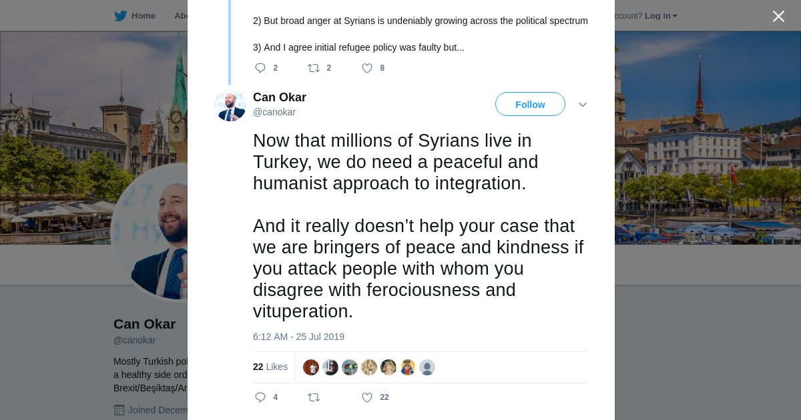Follow Can Okar
Viewport: 801px width, 420px height.
(x=530, y=105)
